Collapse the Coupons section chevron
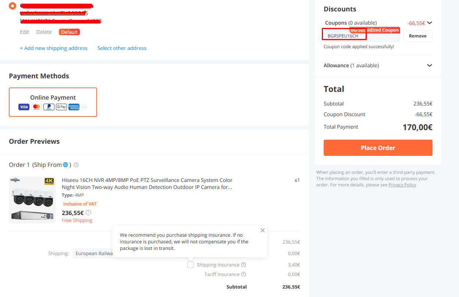The height and width of the screenshot is (297, 459). (430, 23)
